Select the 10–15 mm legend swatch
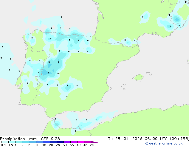The image size is (189, 146). point(39,142)
